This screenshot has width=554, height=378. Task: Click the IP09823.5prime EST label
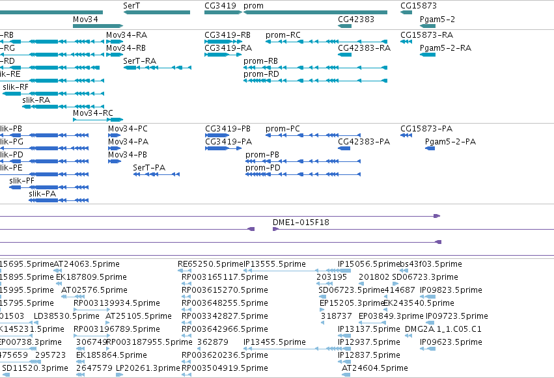coord(451,290)
